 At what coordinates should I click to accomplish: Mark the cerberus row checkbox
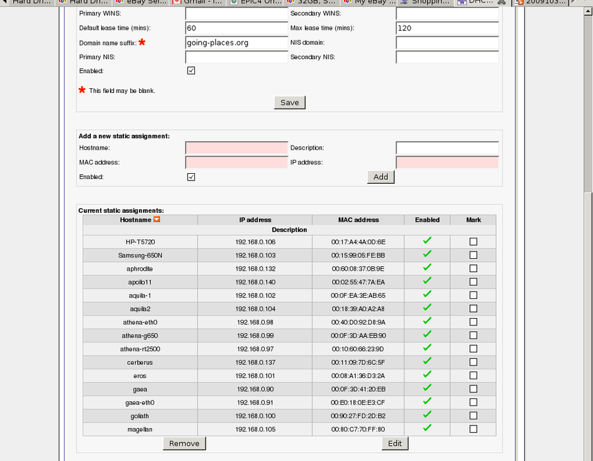[x=473, y=362]
